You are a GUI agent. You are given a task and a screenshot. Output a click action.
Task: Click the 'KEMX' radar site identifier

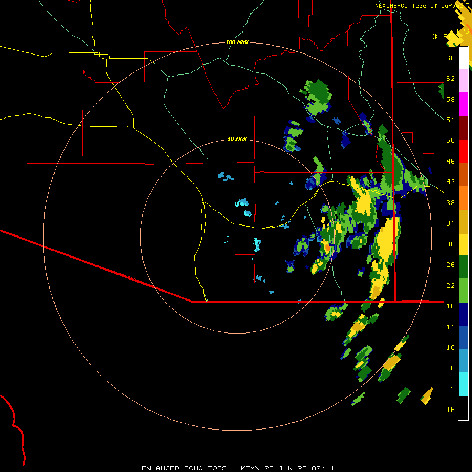251,468
